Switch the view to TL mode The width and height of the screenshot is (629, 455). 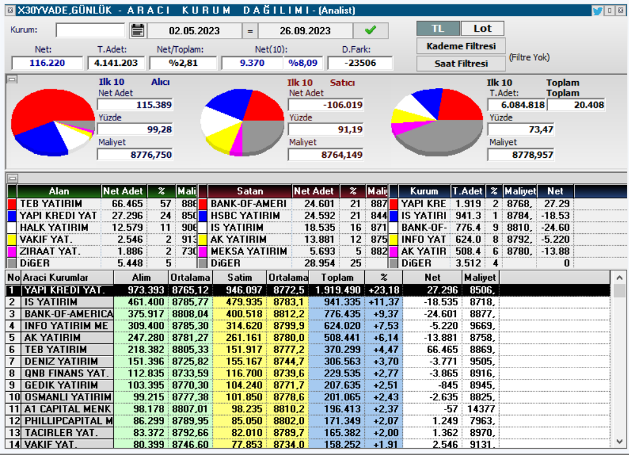coord(438,29)
